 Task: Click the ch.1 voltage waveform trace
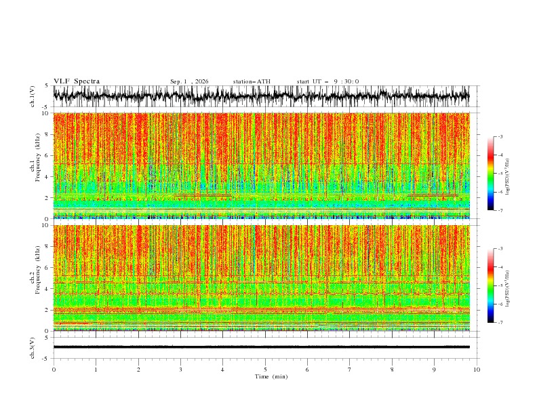pyautogui.click(x=261, y=96)
